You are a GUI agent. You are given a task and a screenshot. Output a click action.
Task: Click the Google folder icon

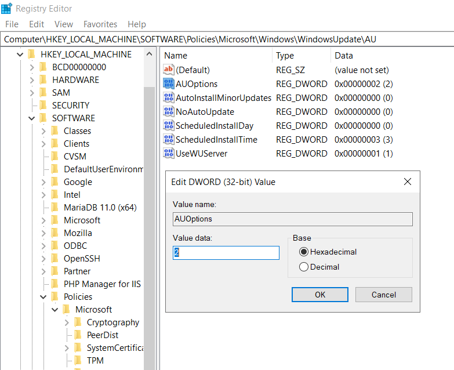[55, 182]
